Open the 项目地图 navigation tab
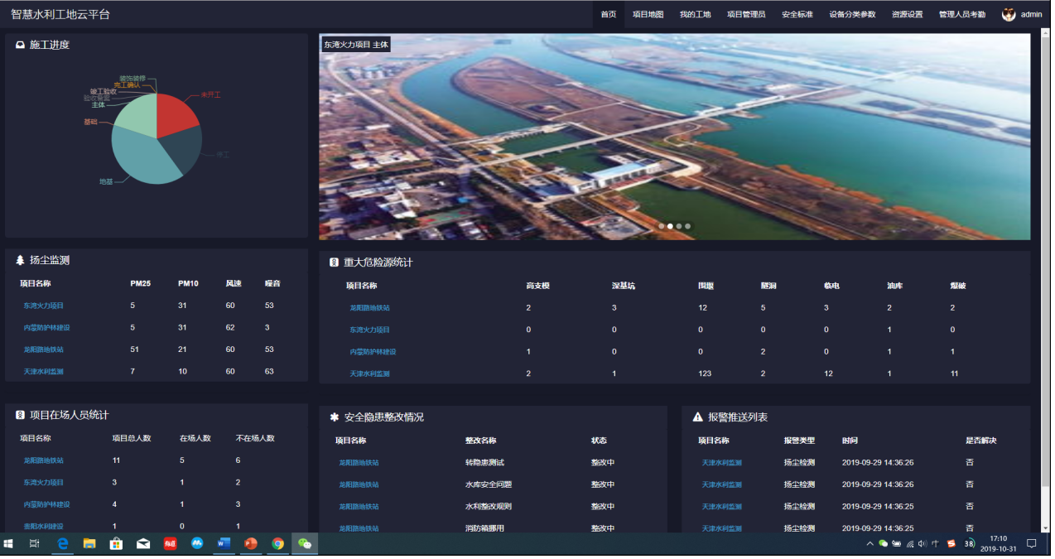 click(x=648, y=15)
